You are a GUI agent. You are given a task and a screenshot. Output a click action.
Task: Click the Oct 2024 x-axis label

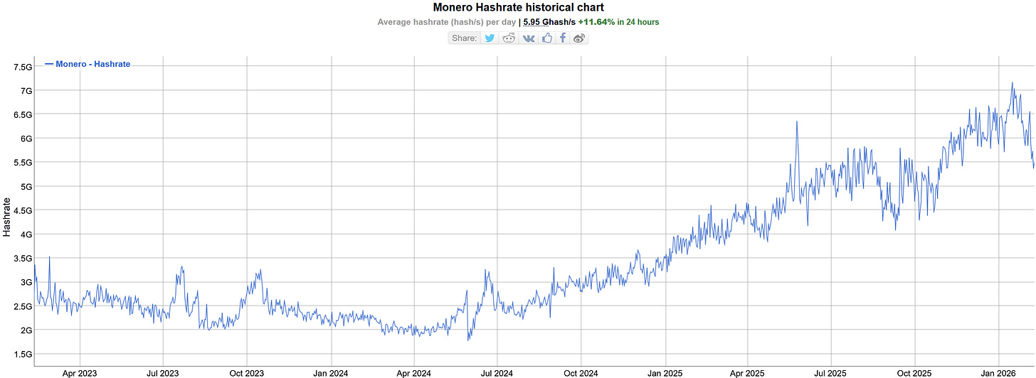pyautogui.click(x=581, y=372)
